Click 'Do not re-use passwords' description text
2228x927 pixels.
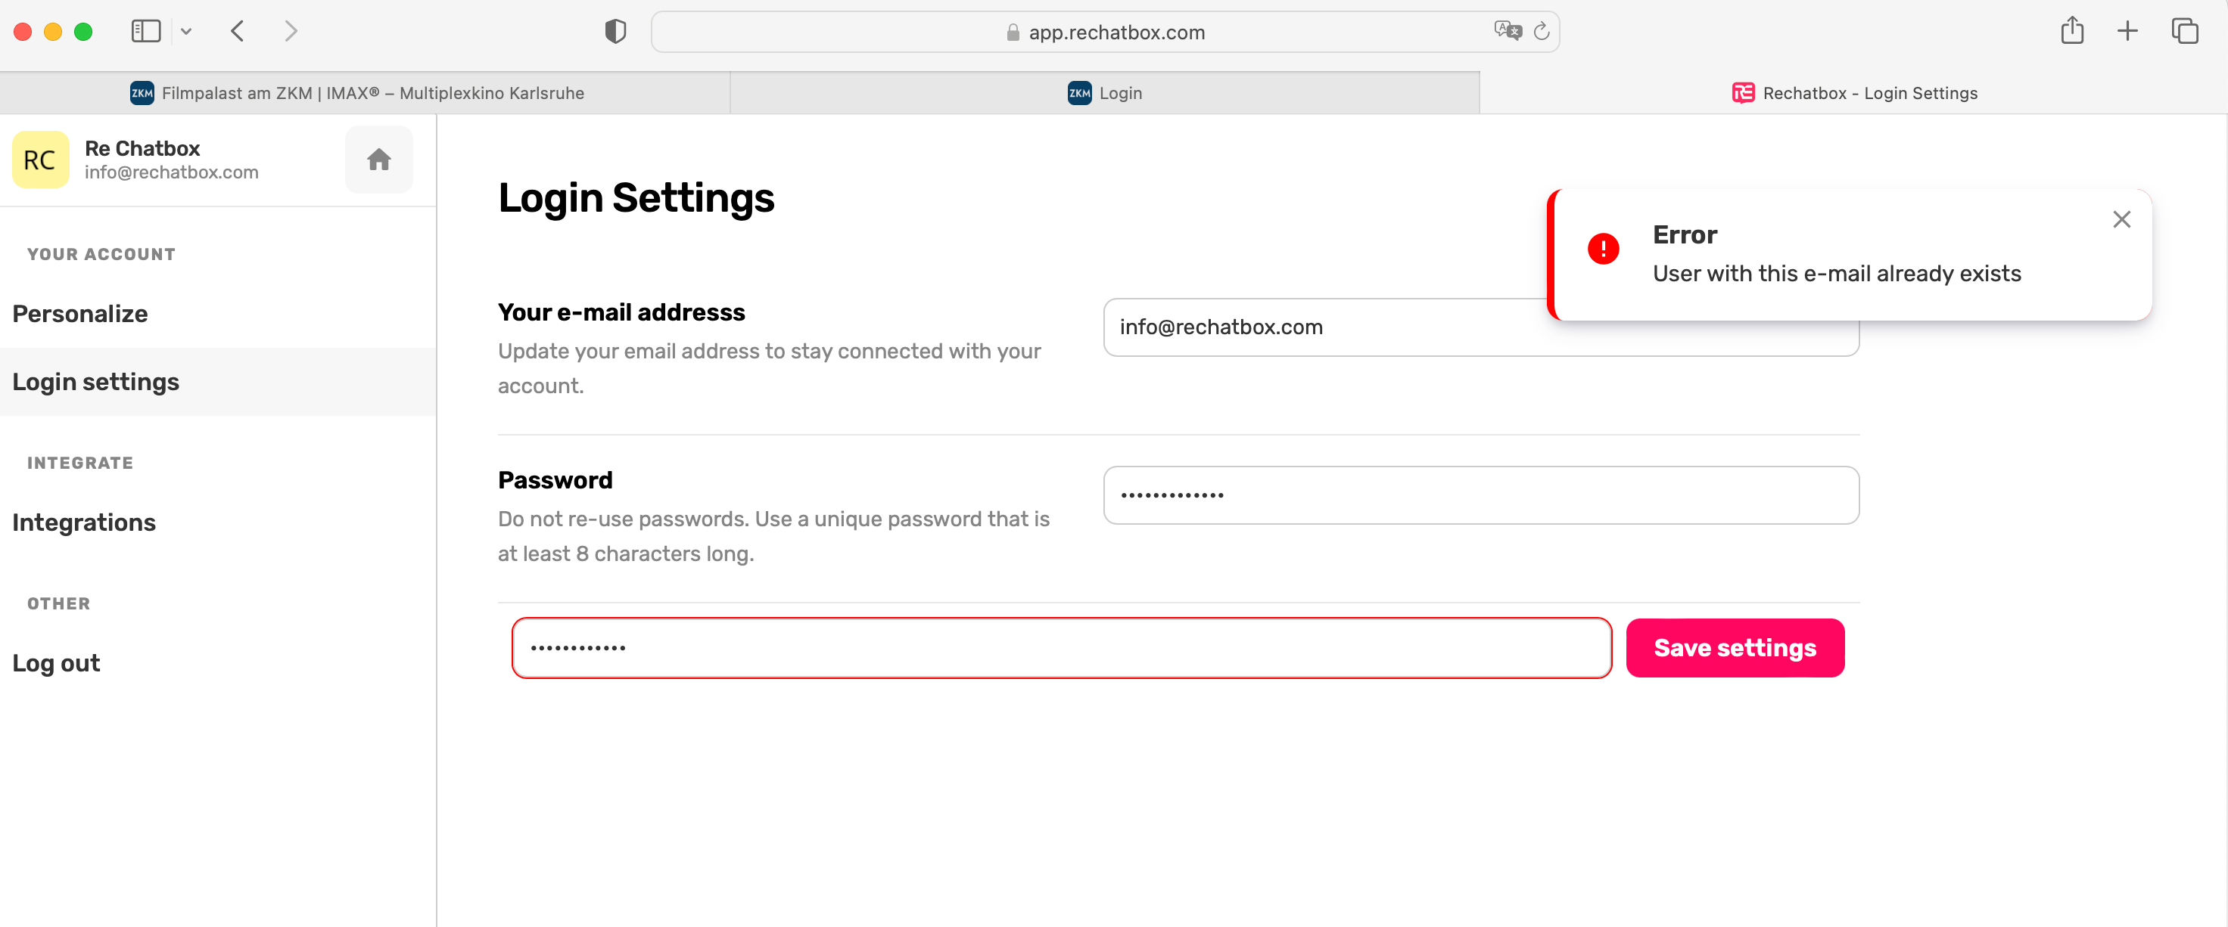click(x=773, y=535)
